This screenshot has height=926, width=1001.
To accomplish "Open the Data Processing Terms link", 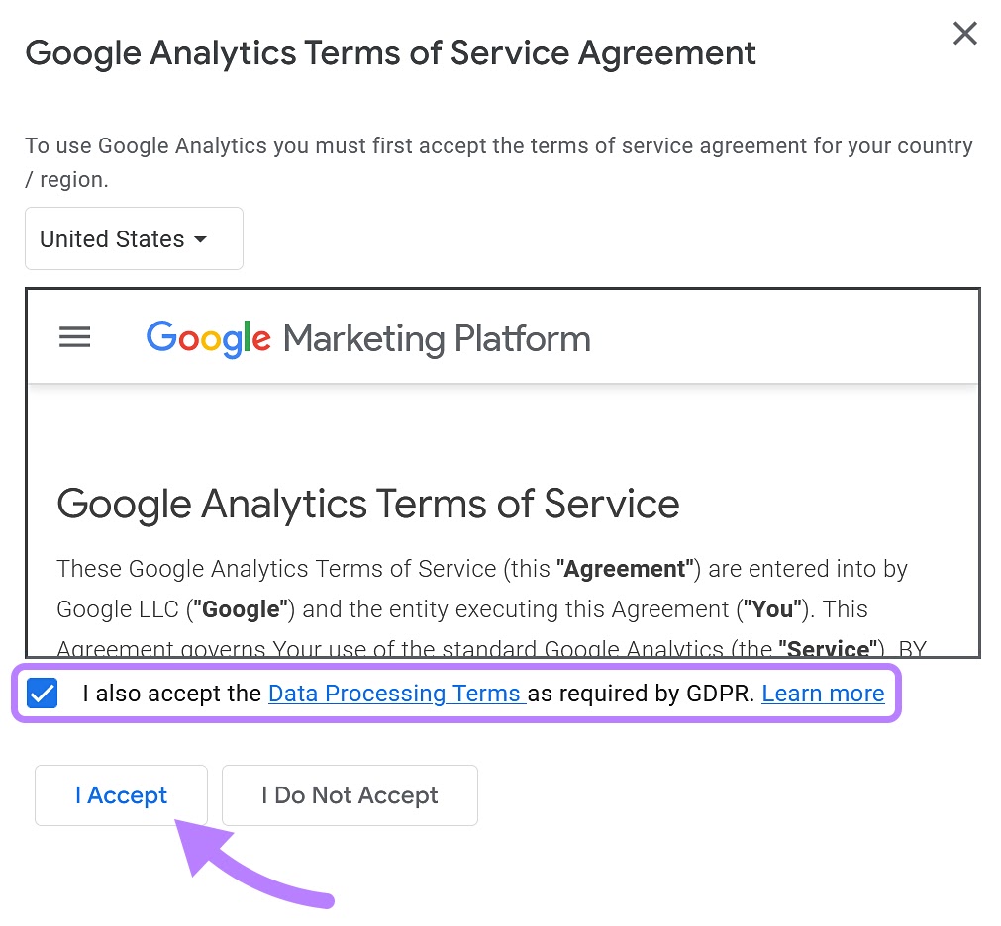I will [395, 693].
